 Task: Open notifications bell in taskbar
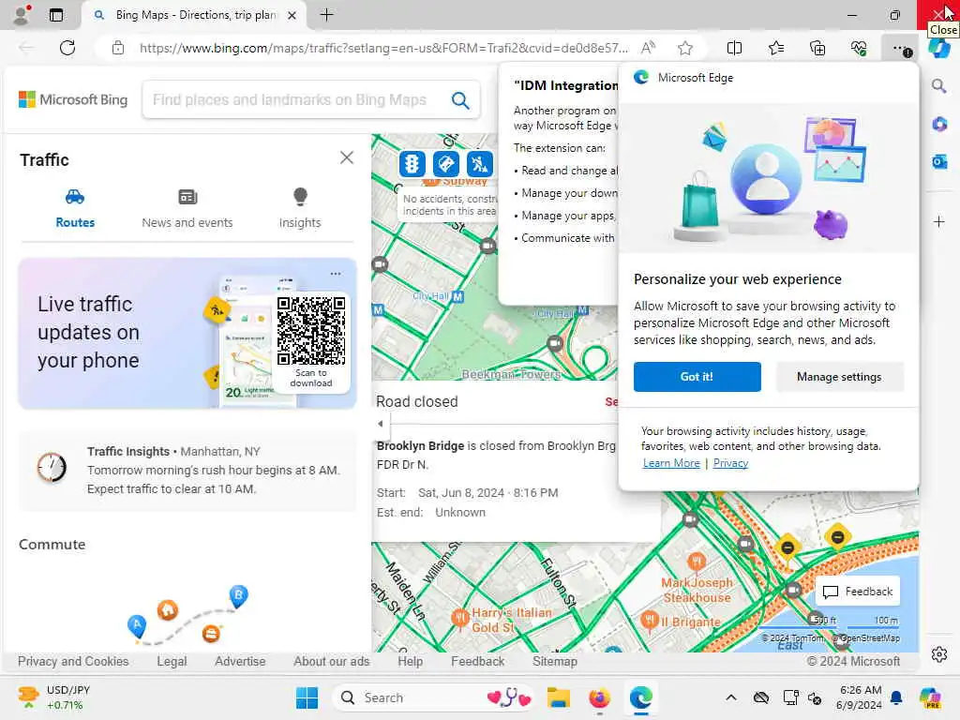coord(896,697)
